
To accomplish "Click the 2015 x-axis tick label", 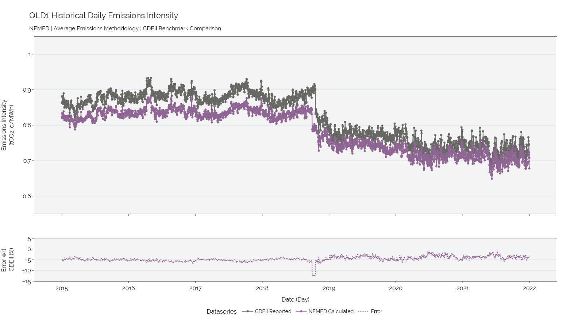I will [x=62, y=288].
